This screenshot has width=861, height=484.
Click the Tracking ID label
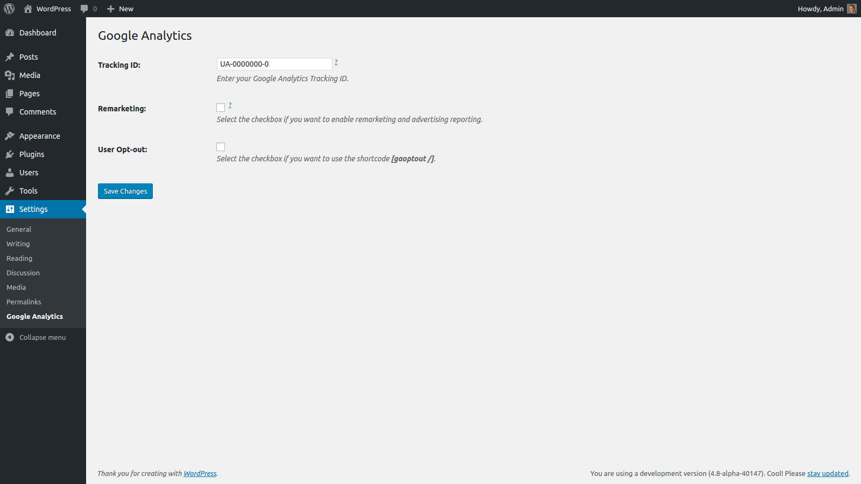click(x=119, y=65)
